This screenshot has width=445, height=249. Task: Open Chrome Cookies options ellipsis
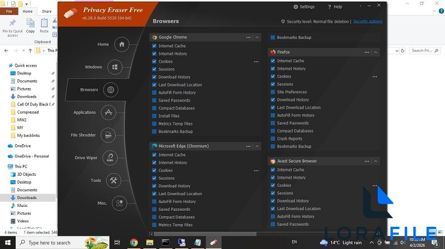pyautogui.click(x=256, y=62)
